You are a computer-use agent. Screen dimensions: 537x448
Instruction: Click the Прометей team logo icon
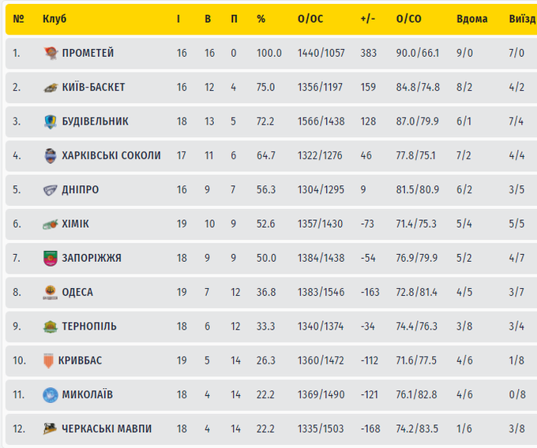[x=51, y=53]
